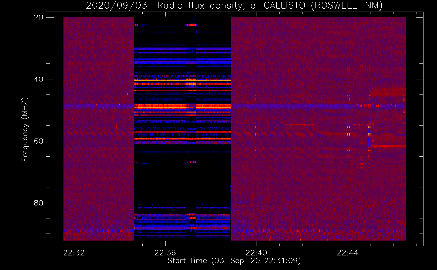
Task: Click the 22:44 time tick label
Action: (348, 253)
